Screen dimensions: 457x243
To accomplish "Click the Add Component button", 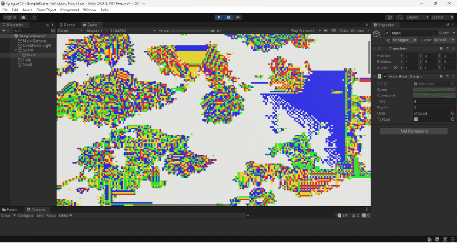I will (414, 131).
